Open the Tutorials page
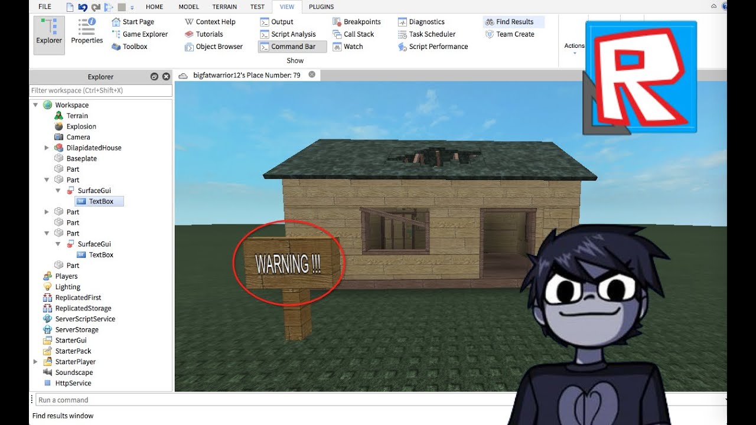Screen dimensions: 756x425 pos(204,34)
